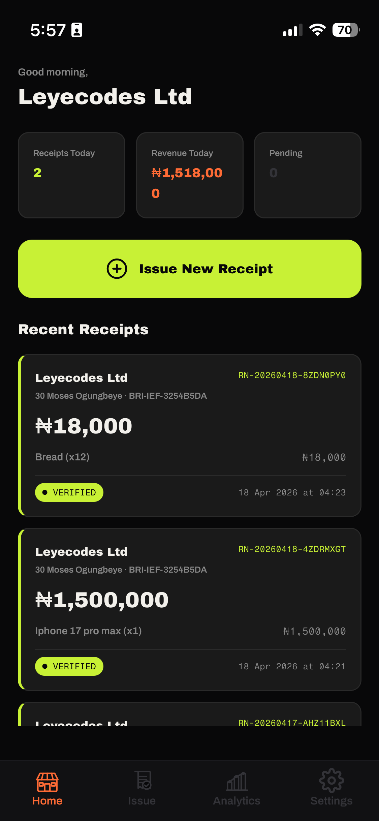Tap the plus circle icon on receipt button
Viewport: 379px width, 821px height.
117,269
